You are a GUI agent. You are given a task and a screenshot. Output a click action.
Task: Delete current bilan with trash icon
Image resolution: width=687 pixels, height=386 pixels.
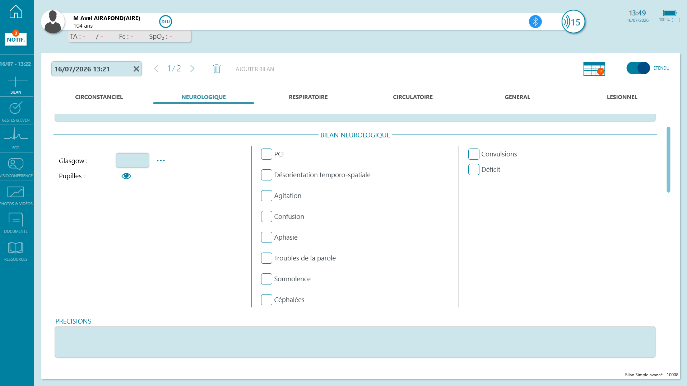[x=217, y=69]
